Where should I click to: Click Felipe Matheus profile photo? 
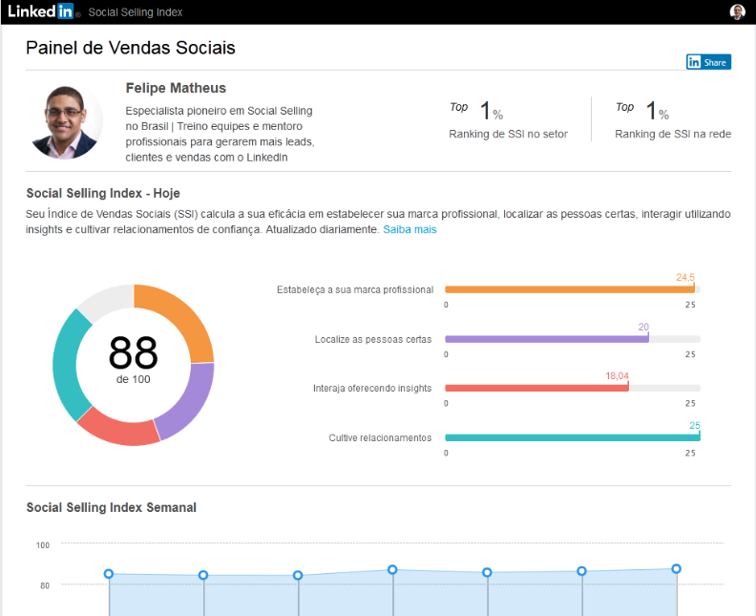66,122
